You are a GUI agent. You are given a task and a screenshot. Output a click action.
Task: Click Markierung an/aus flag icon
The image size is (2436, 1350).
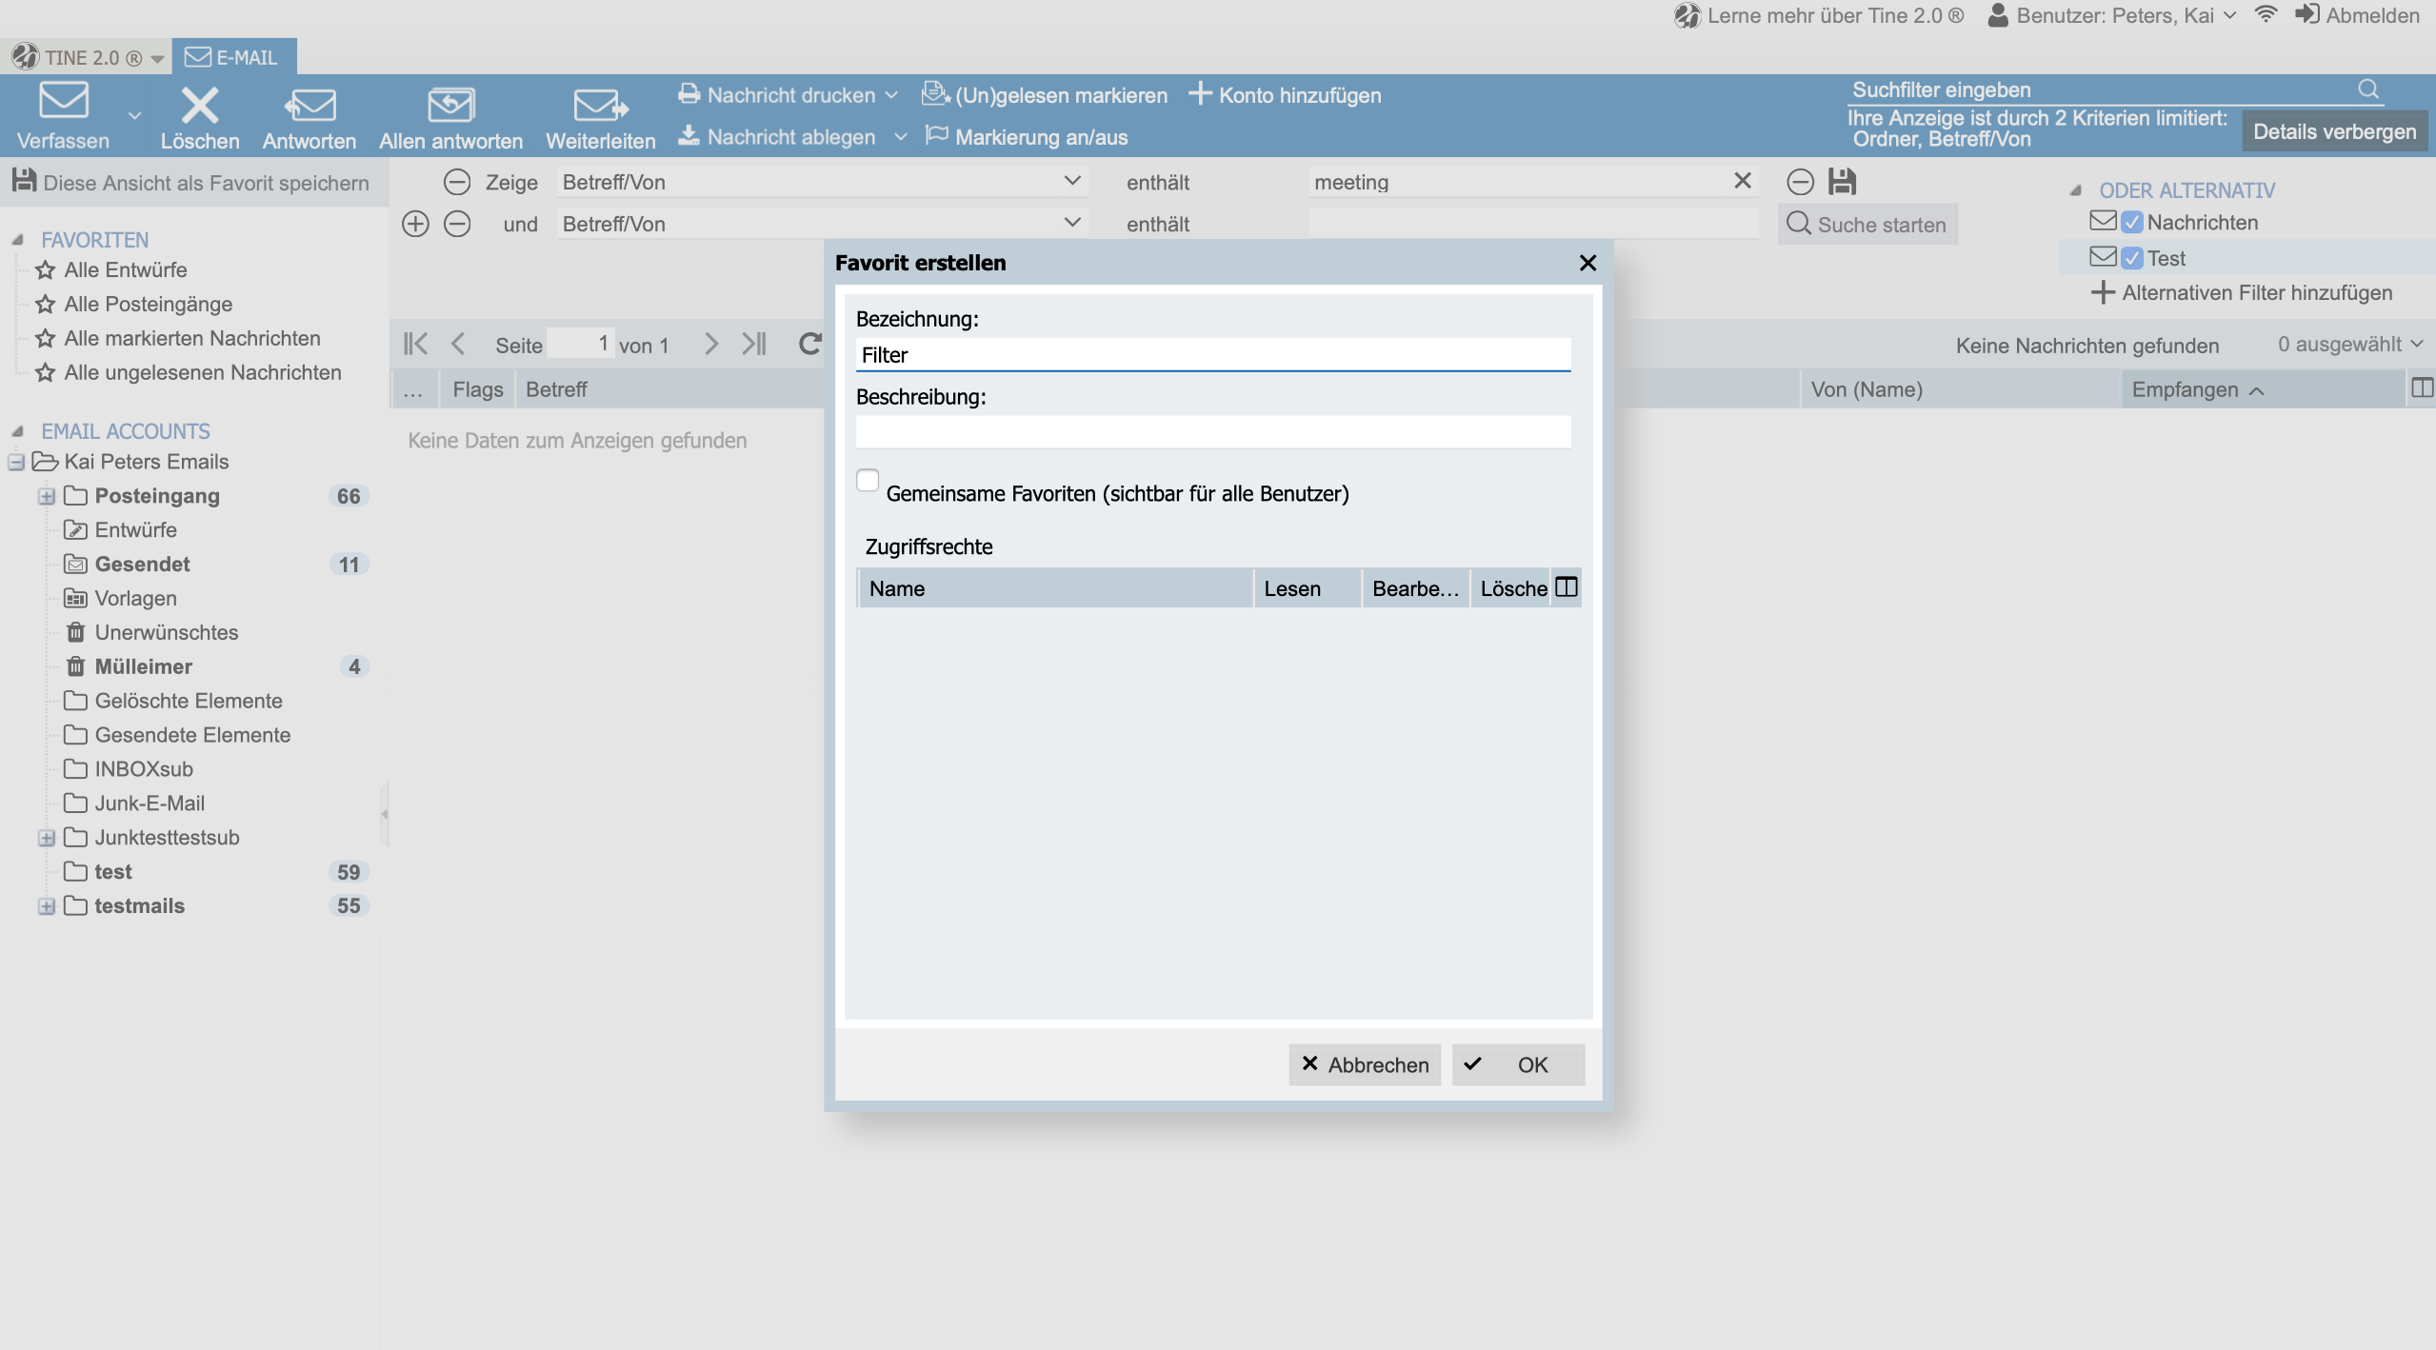(937, 136)
